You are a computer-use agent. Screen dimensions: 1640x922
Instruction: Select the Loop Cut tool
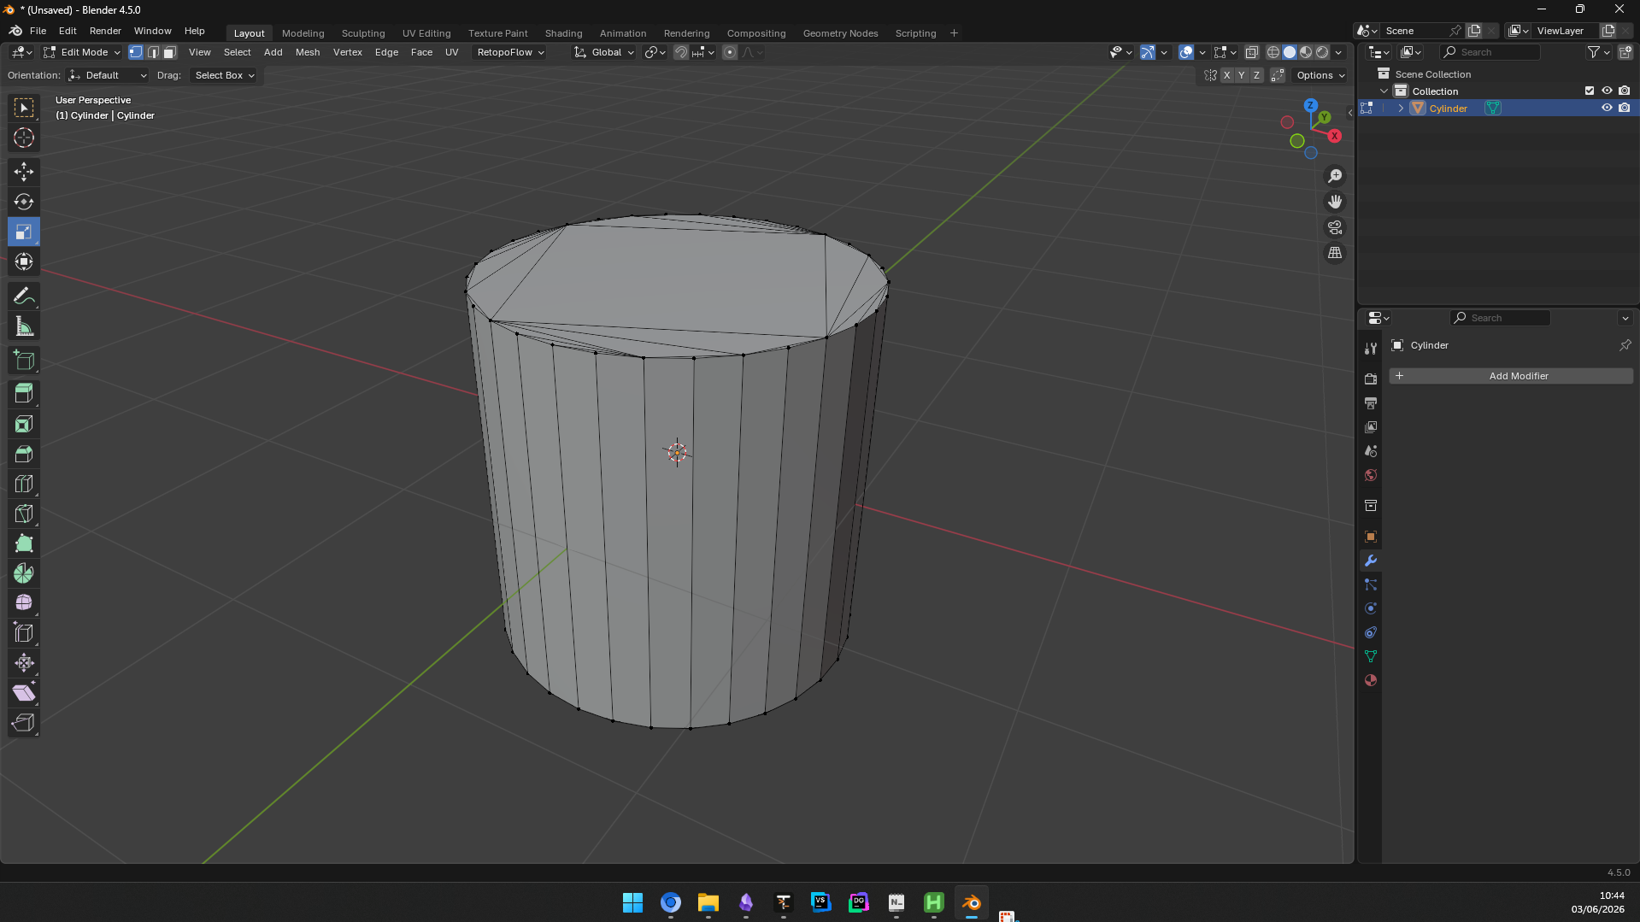click(x=24, y=484)
